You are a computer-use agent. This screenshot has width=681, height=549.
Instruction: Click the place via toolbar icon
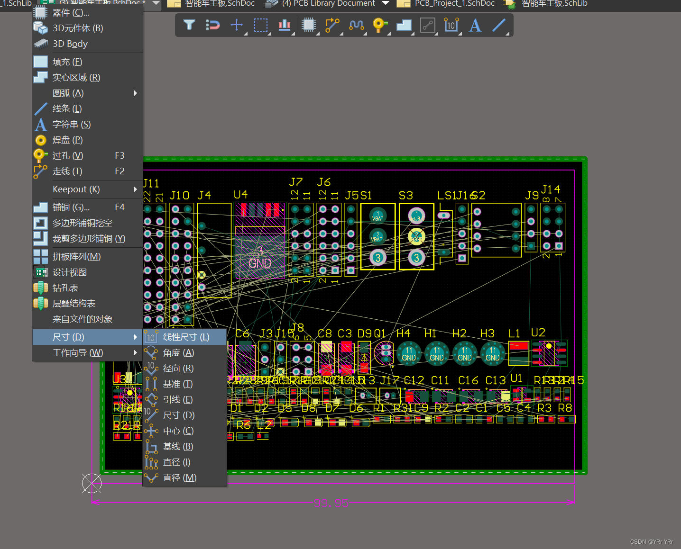click(x=380, y=25)
